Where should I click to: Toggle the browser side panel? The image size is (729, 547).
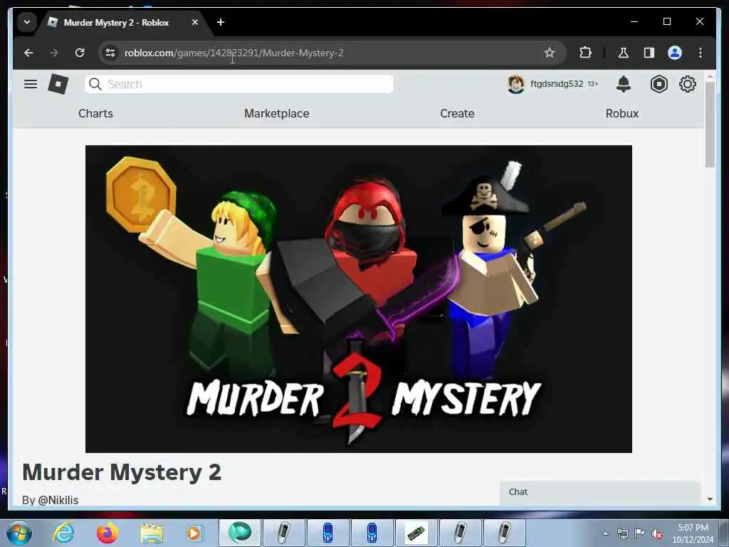649,53
